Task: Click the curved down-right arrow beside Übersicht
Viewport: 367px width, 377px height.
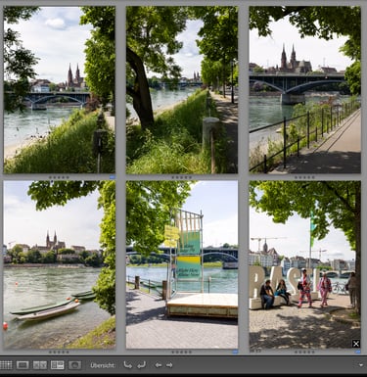Action: coord(128,365)
